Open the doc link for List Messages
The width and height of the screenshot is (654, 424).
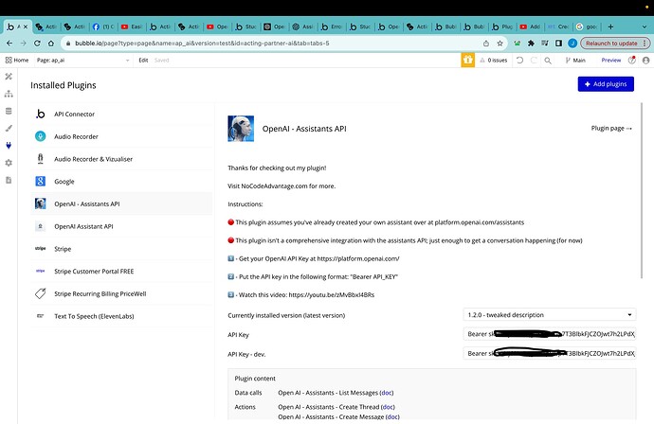(387, 393)
